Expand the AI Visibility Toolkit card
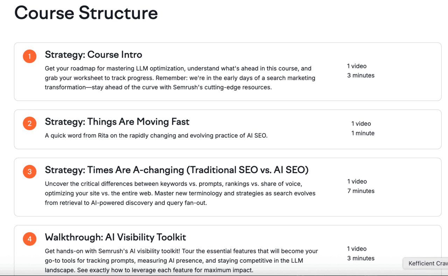This screenshot has height=276, width=448. 227,250
